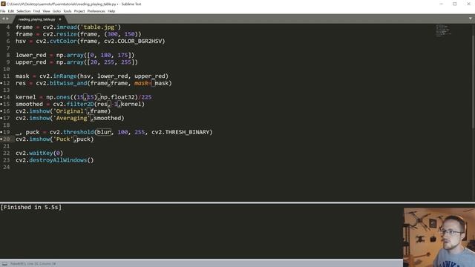
Task: Open the File menu
Action: point(3,11)
